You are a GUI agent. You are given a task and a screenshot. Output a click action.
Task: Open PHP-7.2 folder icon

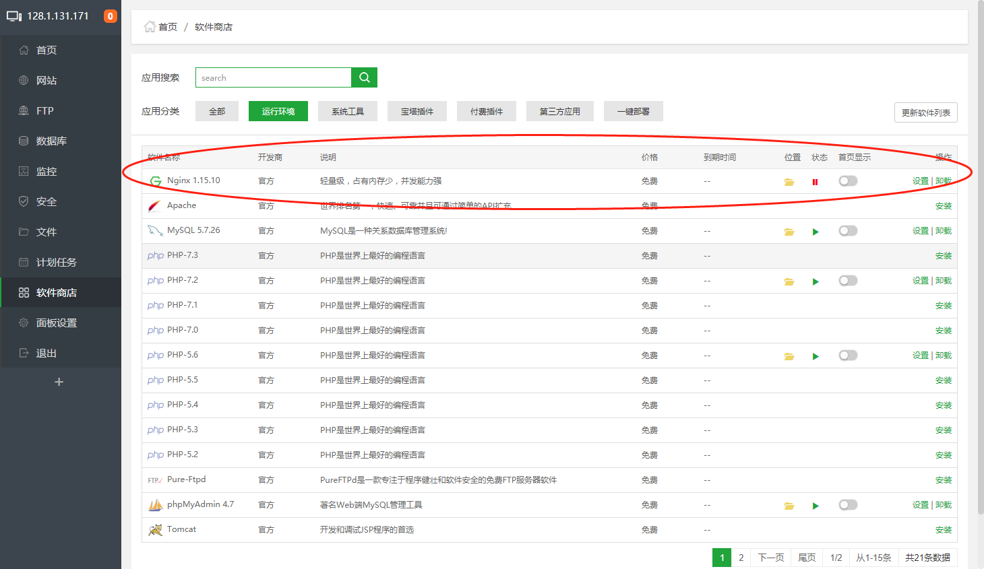click(x=789, y=281)
